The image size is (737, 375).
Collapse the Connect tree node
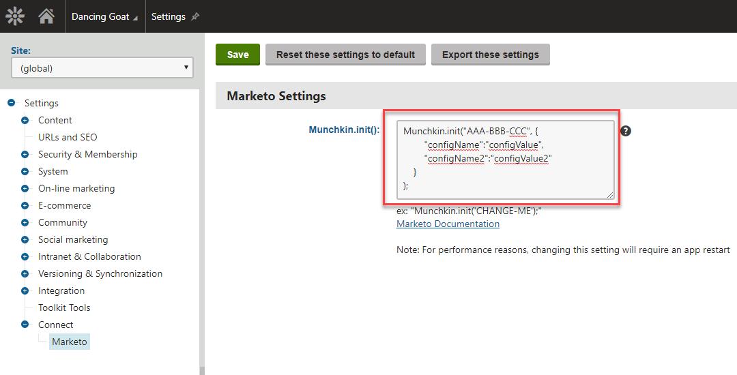25,325
